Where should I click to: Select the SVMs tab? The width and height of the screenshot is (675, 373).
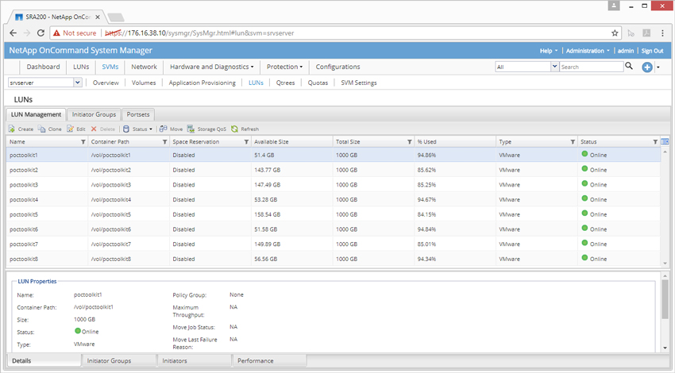click(x=110, y=67)
